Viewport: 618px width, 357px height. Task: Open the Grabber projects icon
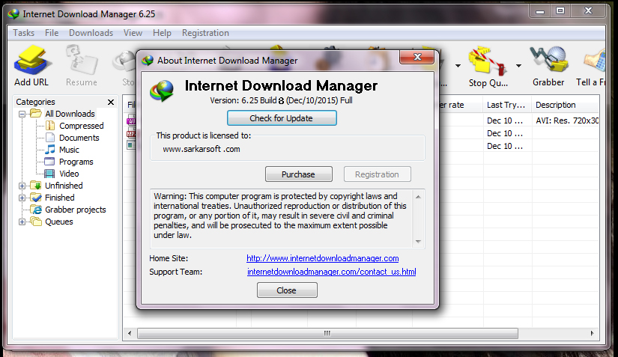[36, 210]
